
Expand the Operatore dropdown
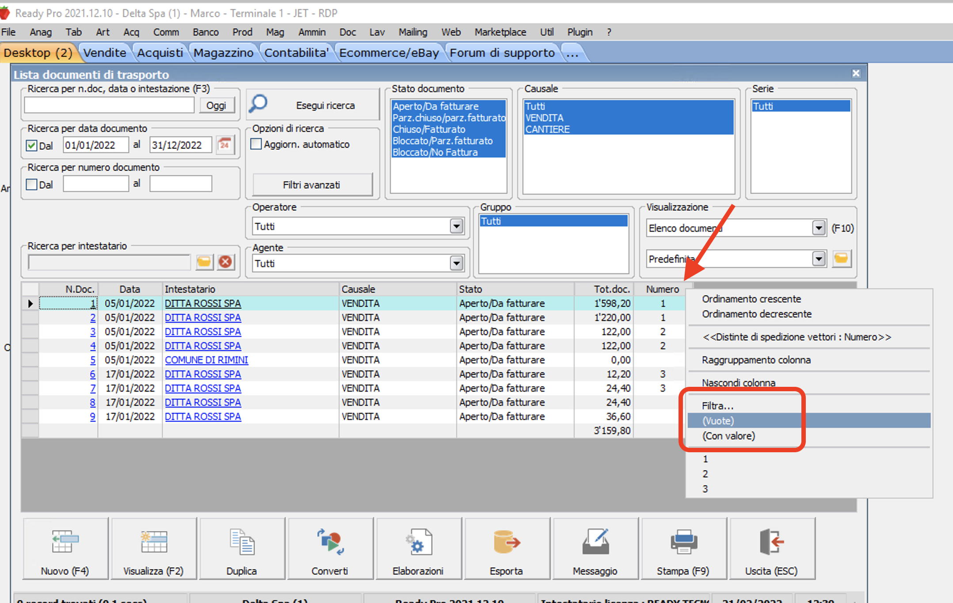click(x=456, y=226)
